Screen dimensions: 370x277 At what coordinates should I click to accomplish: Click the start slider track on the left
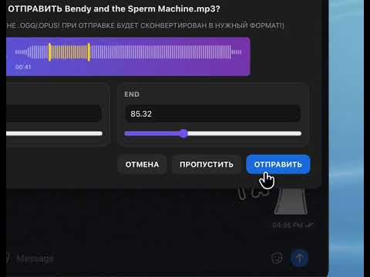pyautogui.click(x=54, y=133)
